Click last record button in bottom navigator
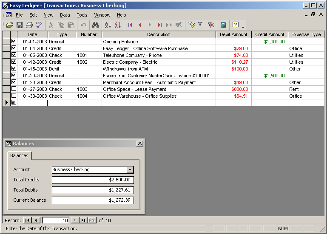The image size is (327, 234). click(83, 220)
